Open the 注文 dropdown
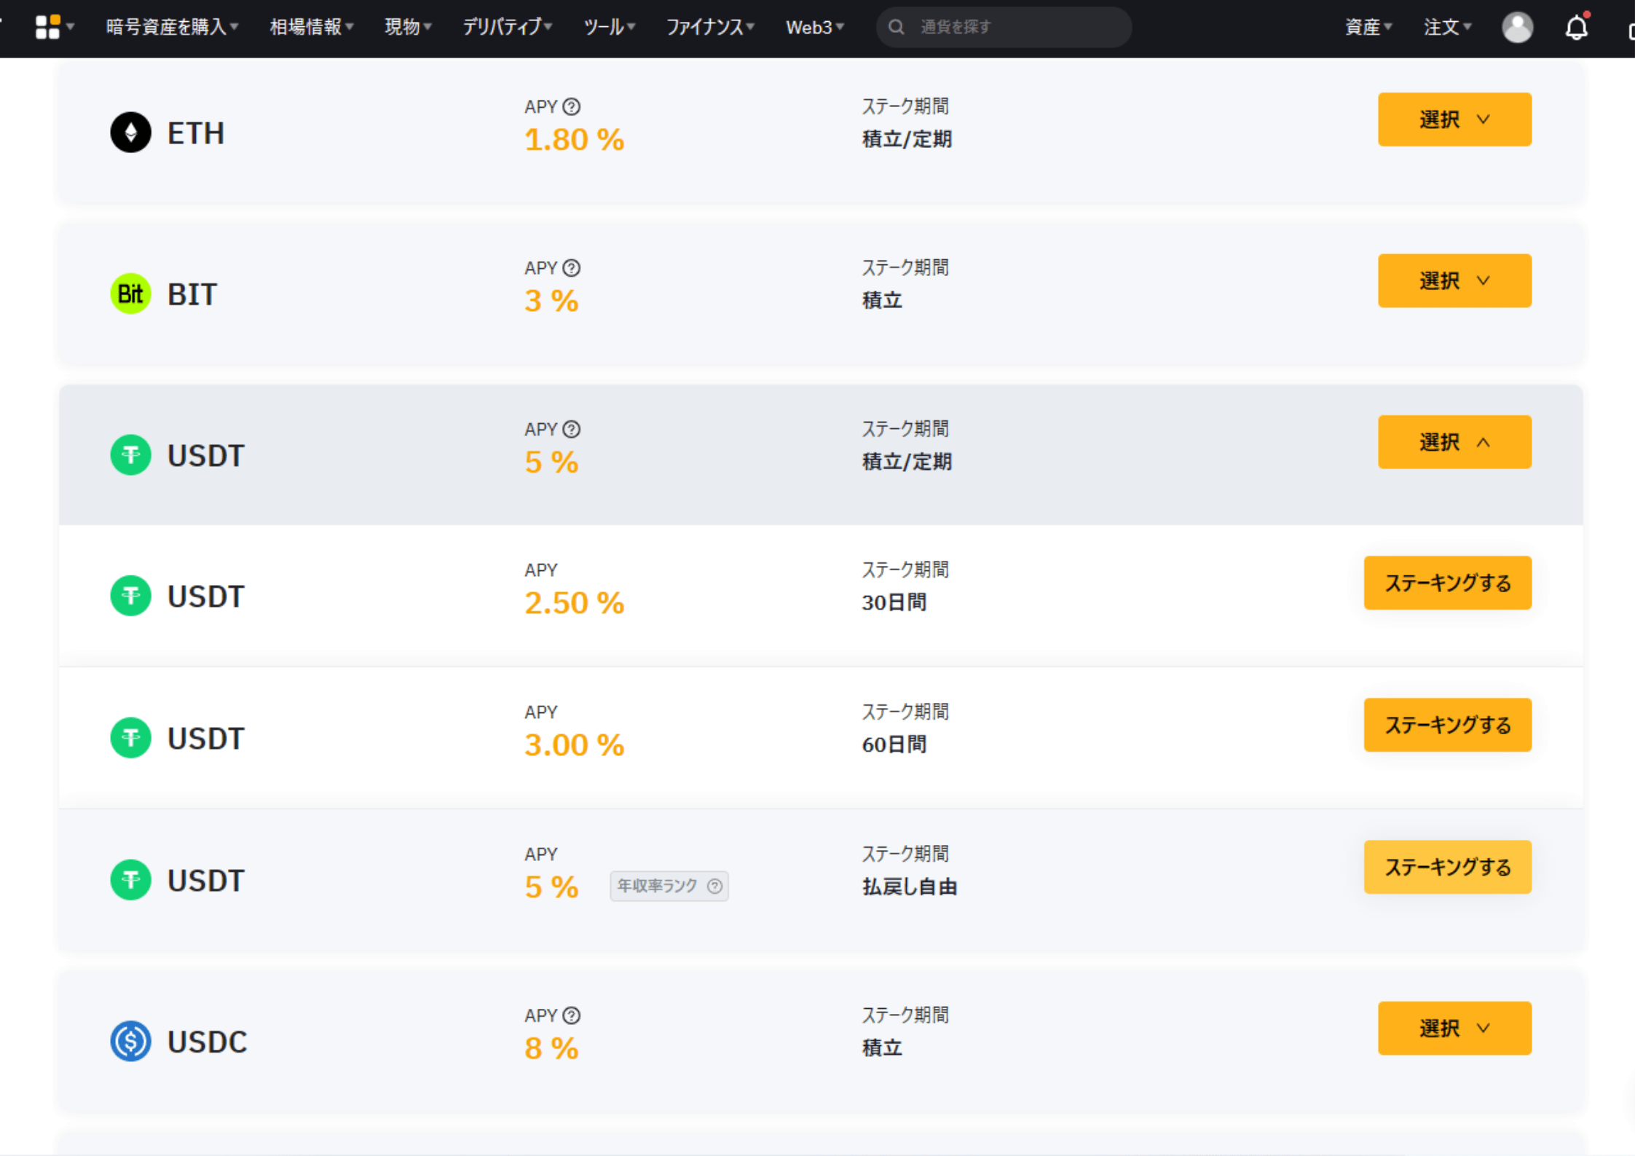Screen dimensions: 1635x1156 coord(1447,27)
